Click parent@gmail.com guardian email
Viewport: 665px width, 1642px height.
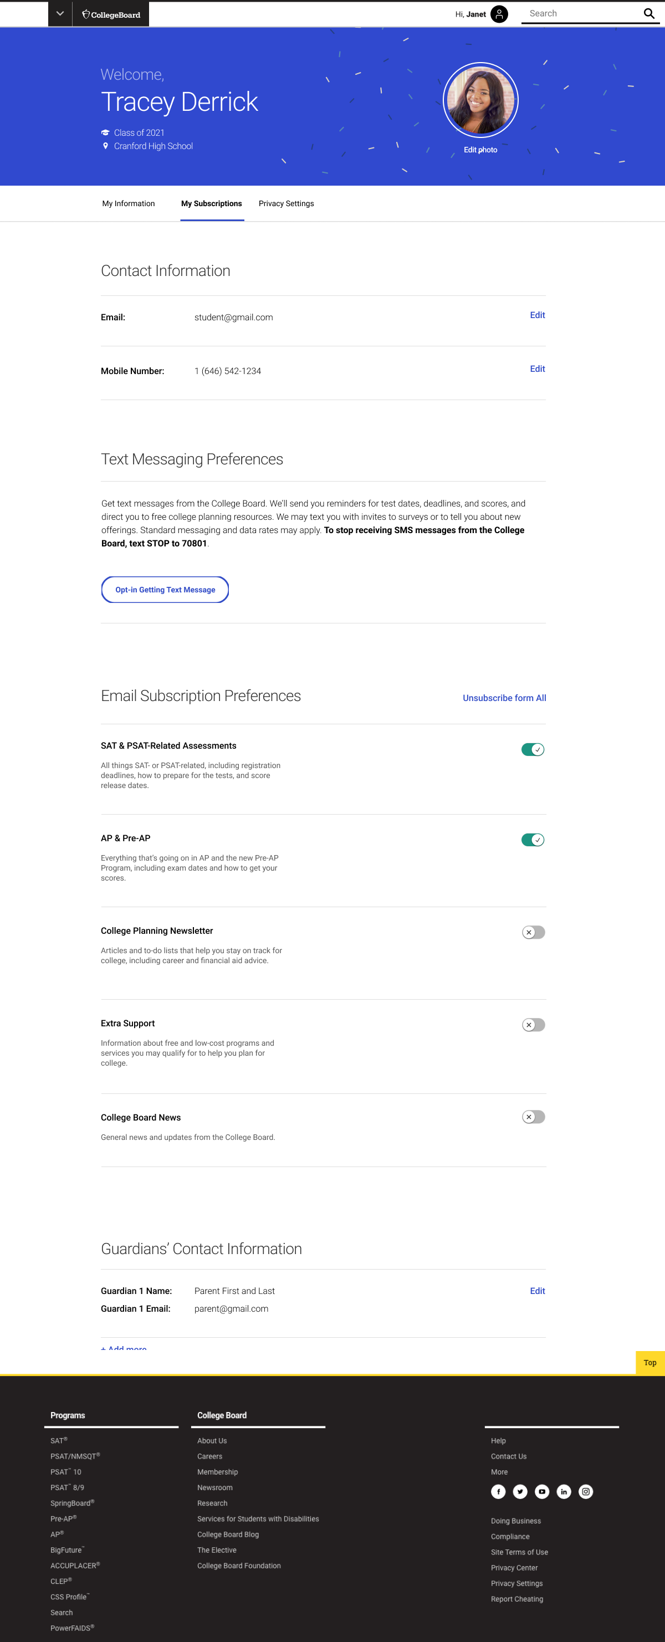point(232,1308)
